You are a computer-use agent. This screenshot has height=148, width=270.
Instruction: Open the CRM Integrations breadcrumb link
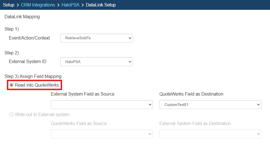(38, 5)
